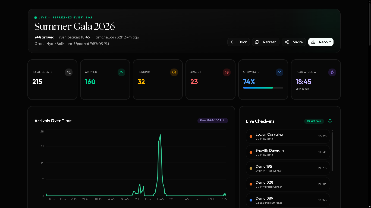Click the Total Guests people icon
The width and height of the screenshot is (371, 208).
(69, 72)
